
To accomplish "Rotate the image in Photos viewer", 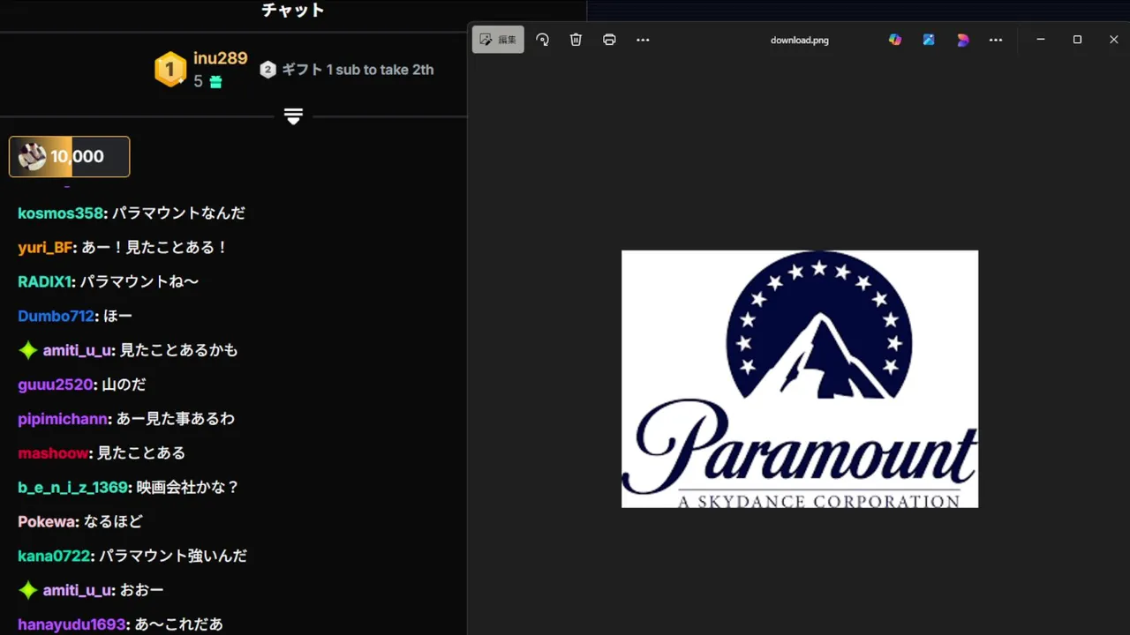I will 543,40.
